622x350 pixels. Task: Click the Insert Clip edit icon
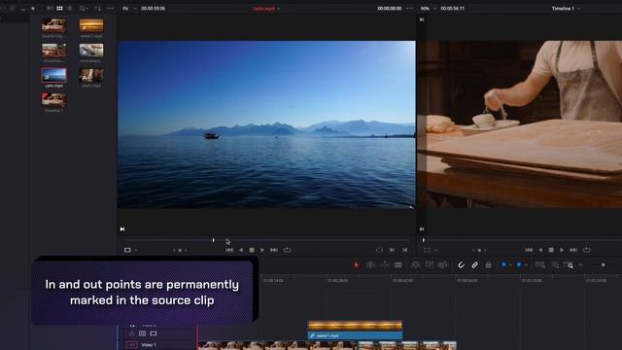click(x=415, y=264)
